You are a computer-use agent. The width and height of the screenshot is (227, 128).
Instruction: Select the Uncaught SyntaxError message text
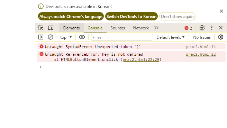tap(93, 47)
